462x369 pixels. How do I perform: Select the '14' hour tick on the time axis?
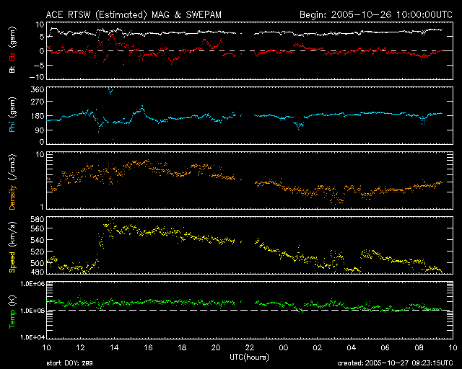[114, 347]
